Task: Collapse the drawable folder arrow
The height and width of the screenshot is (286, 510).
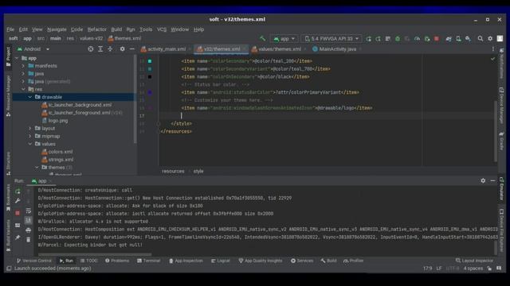Action: pyautogui.click(x=30, y=97)
